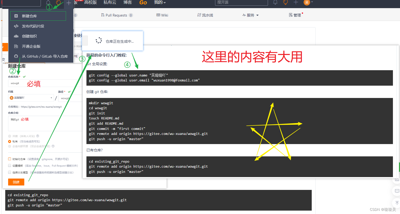
Task: Enable 初始化仓库 checkbox
Action: point(10,159)
